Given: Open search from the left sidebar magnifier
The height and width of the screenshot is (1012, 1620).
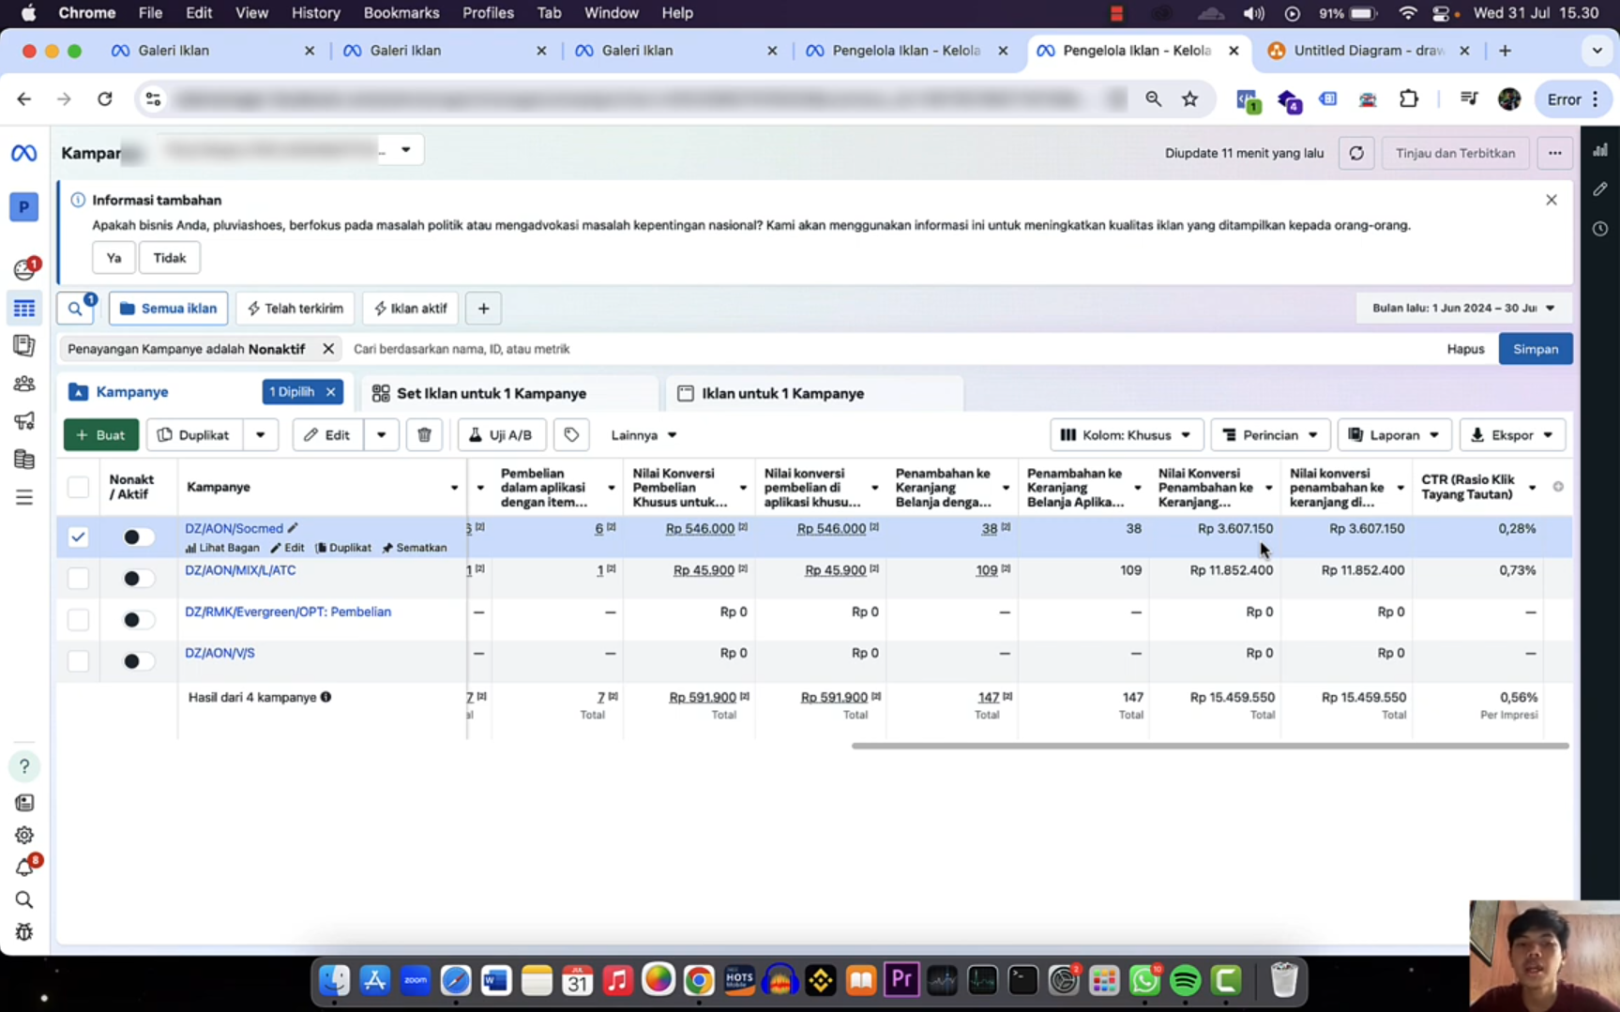Looking at the screenshot, I should 23,899.
